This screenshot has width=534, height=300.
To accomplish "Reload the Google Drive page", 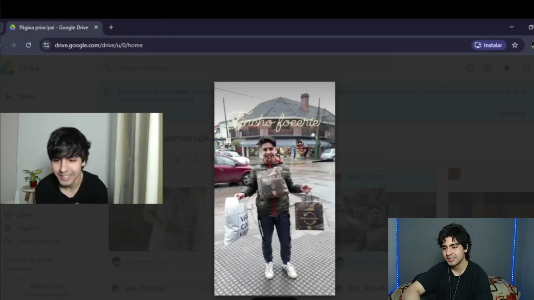I will click(x=28, y=45).
